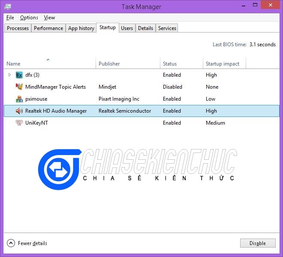Click the High impact for dfx
The image size is (283, 257).
click(x=211, y=75)
